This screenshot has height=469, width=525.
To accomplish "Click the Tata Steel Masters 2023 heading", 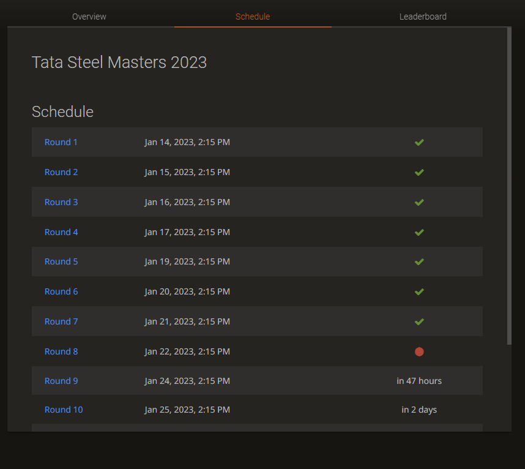I will (119, 62).
